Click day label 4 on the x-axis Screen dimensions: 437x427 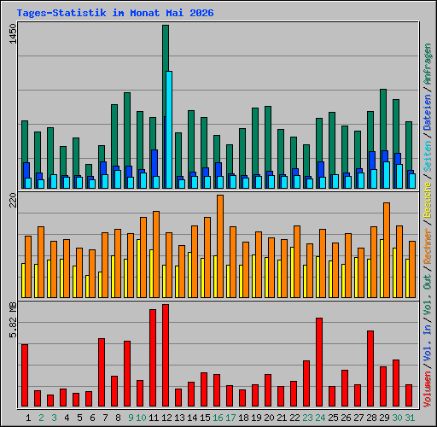(67, 418)
